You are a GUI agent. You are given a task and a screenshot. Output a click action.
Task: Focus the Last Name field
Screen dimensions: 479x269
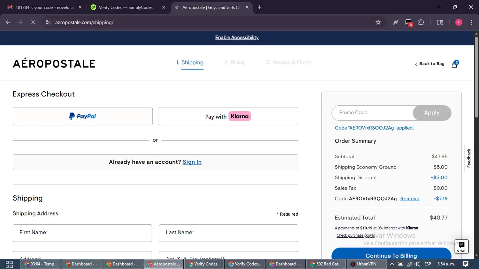point(229,233)
